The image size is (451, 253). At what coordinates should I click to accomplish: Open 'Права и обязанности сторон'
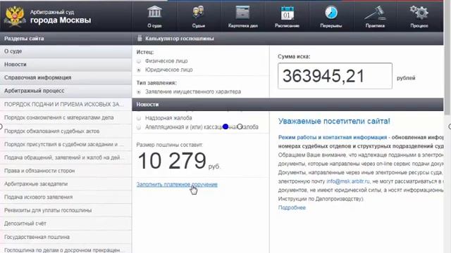tap(66, 171)
